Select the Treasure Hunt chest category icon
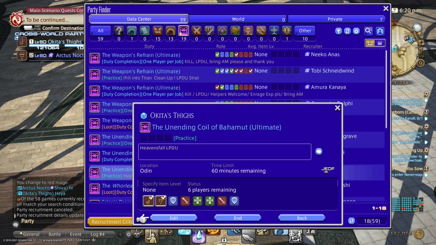 click(235, 31)
